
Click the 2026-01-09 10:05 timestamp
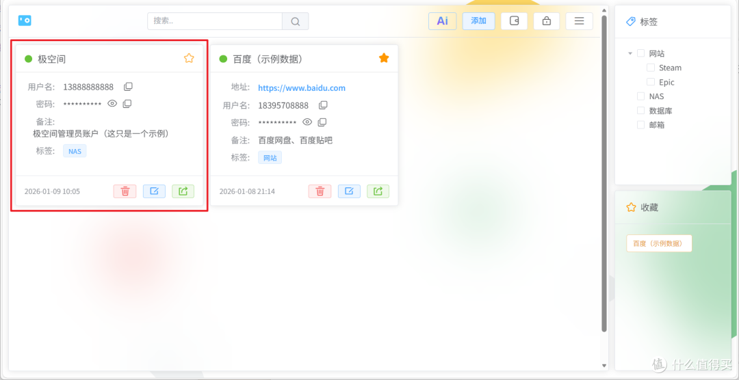pyautogui.click(x=52, y=191)
